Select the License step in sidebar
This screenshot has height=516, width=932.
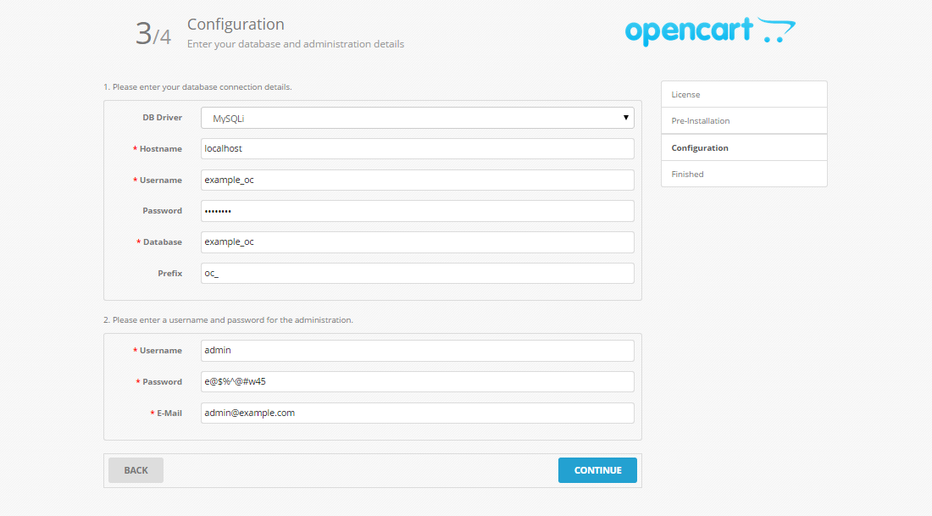coord(743,94)
